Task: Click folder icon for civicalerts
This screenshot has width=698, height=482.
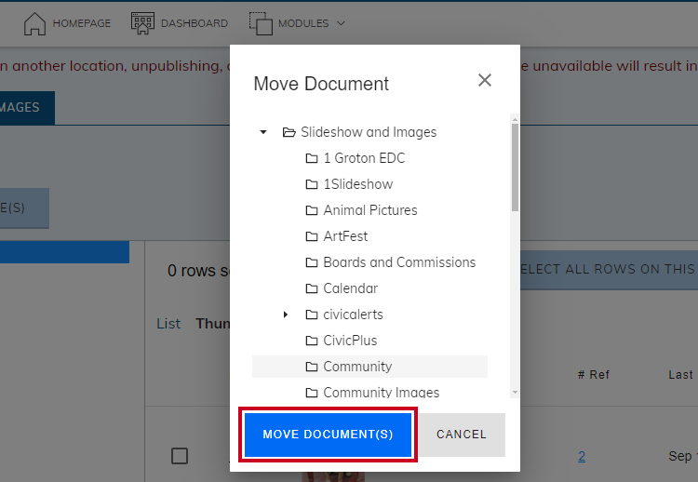Action: [x=312, y=315]
